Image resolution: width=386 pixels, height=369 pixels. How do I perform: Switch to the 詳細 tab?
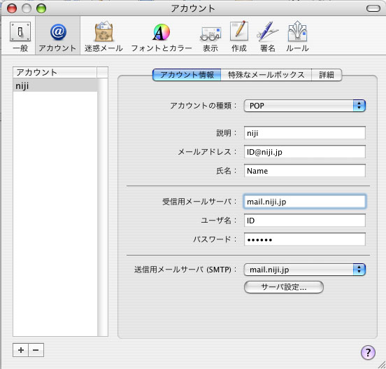327,75
